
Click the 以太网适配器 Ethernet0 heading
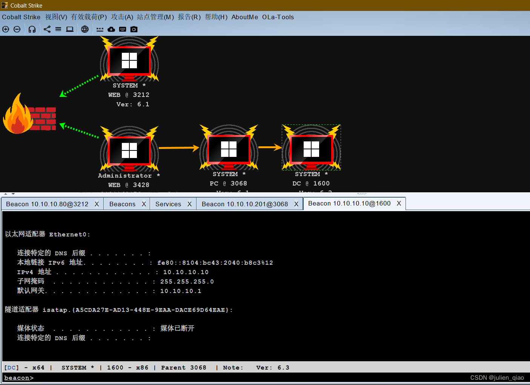pyautogui.click(x=48, y=234)
